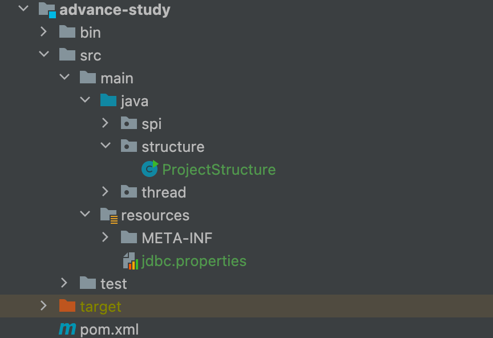Click the spi package icon
The width and height of the screenshot is (493, 338).
coord(129,123)
